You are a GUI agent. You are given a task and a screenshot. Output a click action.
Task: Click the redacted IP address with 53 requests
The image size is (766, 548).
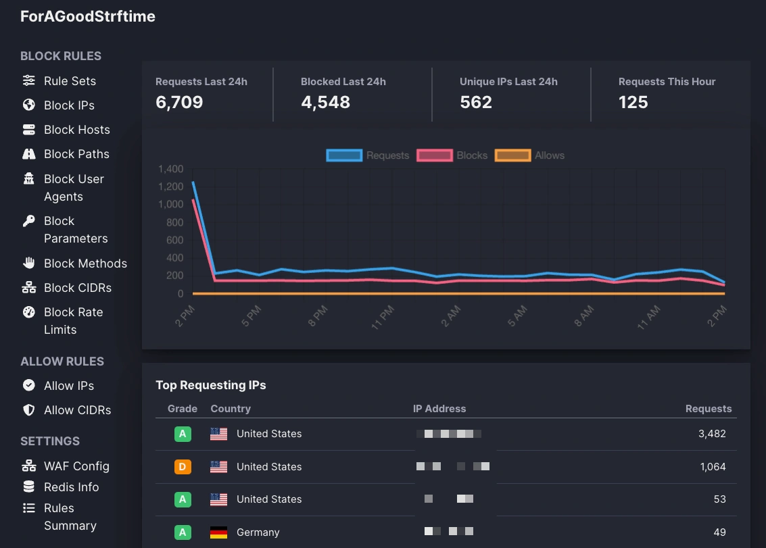coord(449,499)
